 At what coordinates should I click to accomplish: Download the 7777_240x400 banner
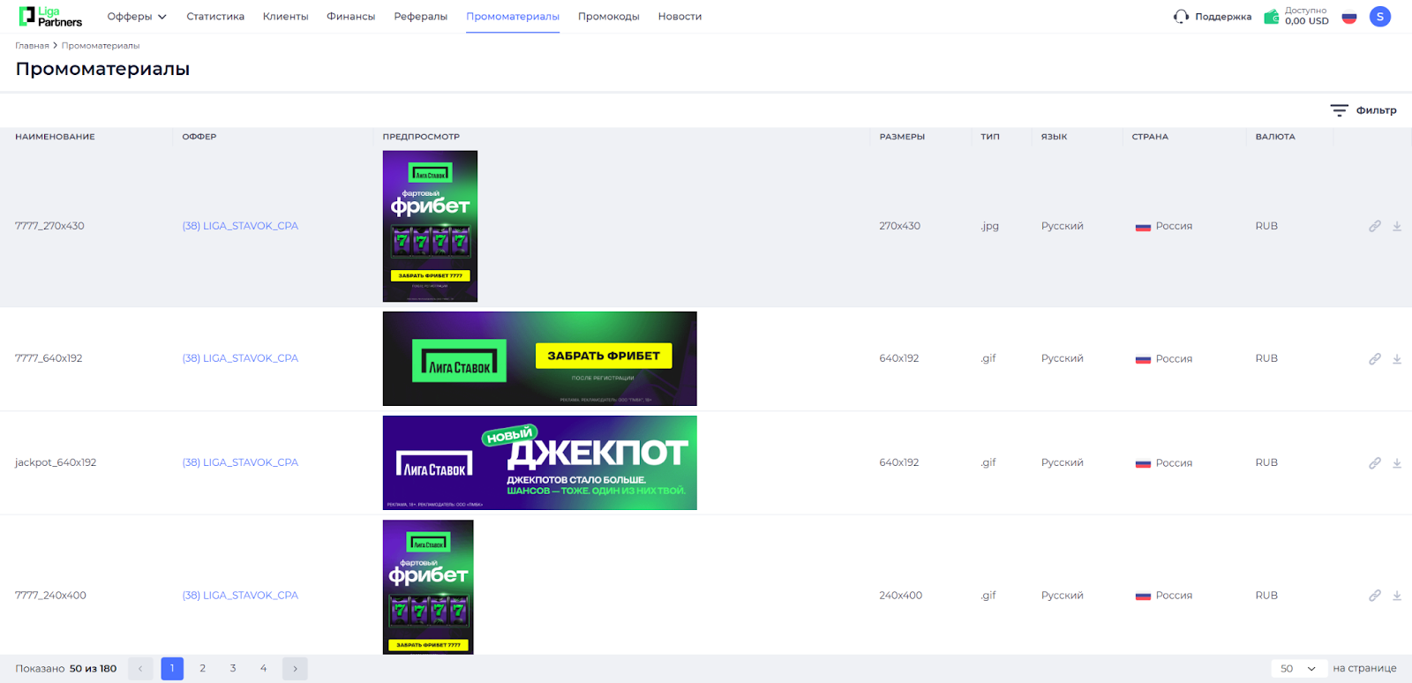[x=1397, y=596]
